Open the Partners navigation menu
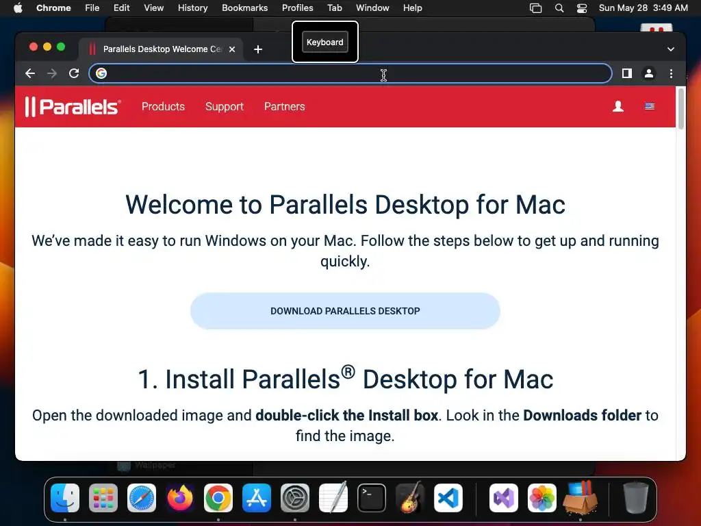The height and width of the screenshot is (526, 701). point(284,106)
